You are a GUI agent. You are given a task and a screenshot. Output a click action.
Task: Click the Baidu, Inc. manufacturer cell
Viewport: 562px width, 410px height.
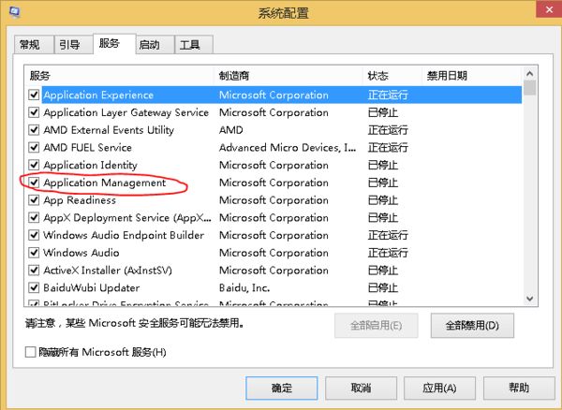[244, 288]
